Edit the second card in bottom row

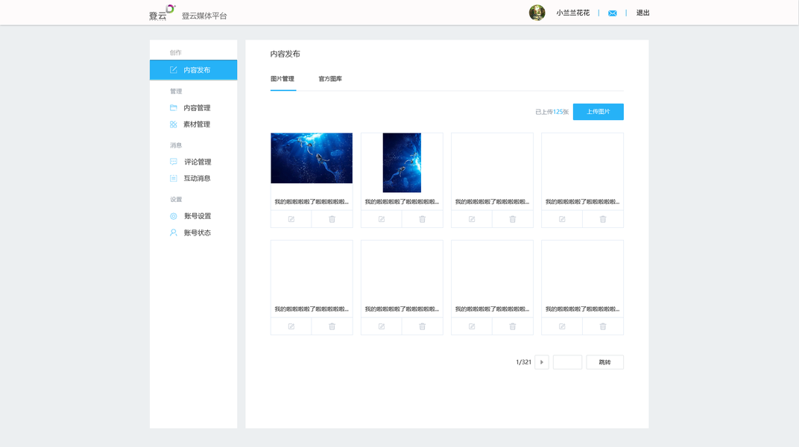(381, 326)
